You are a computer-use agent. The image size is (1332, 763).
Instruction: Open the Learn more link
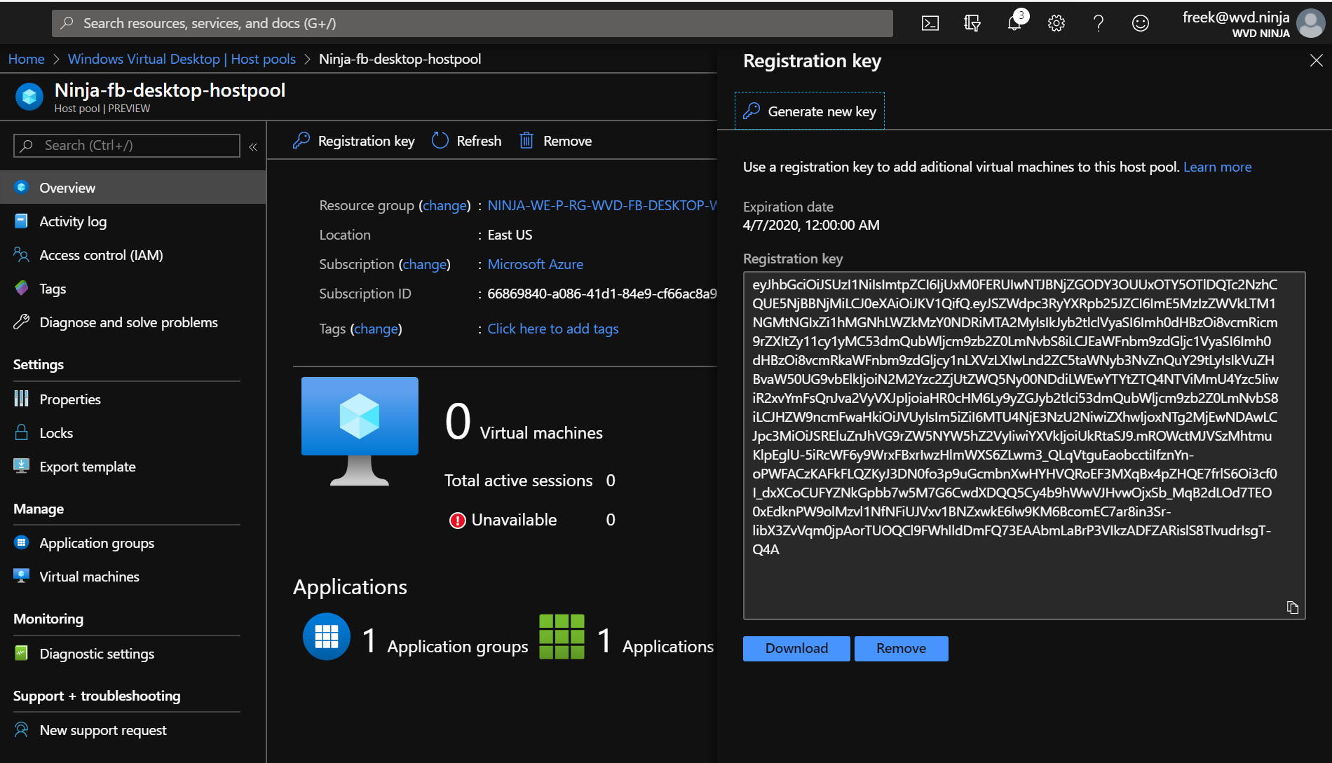(x=1217, y=167)
